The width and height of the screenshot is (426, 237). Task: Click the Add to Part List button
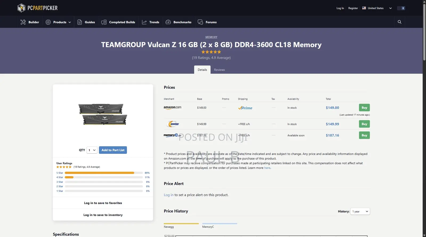tap(113, 150)
